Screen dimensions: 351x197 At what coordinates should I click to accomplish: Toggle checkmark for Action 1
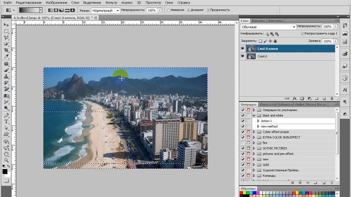click(x=242, y=121)
